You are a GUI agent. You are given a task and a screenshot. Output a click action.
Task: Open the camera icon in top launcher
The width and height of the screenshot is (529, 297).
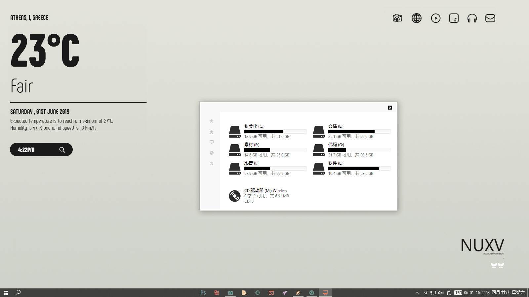click(397, 18)
